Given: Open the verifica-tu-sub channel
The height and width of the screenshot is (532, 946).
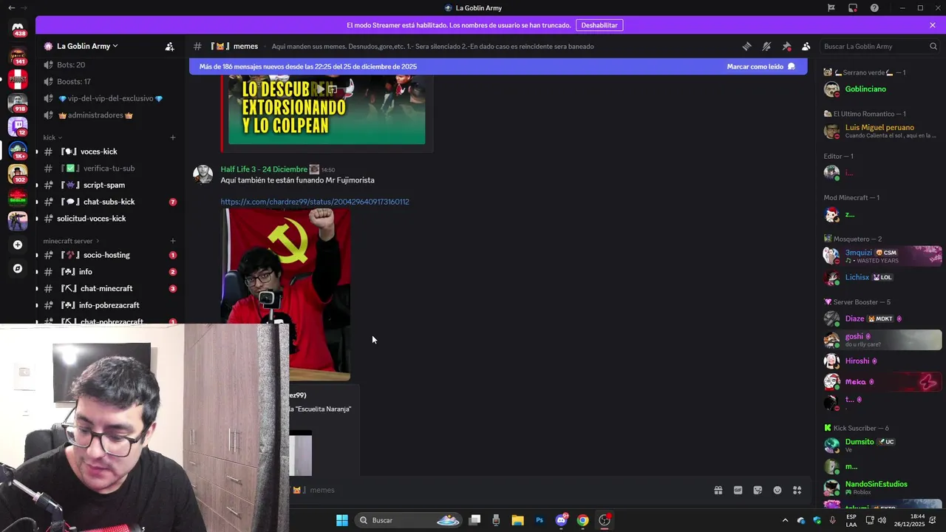Looking at the screenshot, I should [x=110, y=168].
